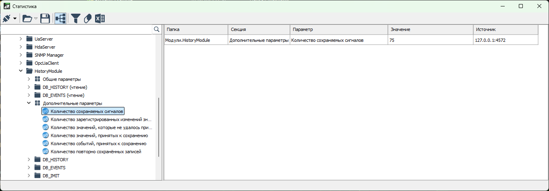549x191 pixels.
Task: Sort by the Значение column header
Action: point(430,30)
